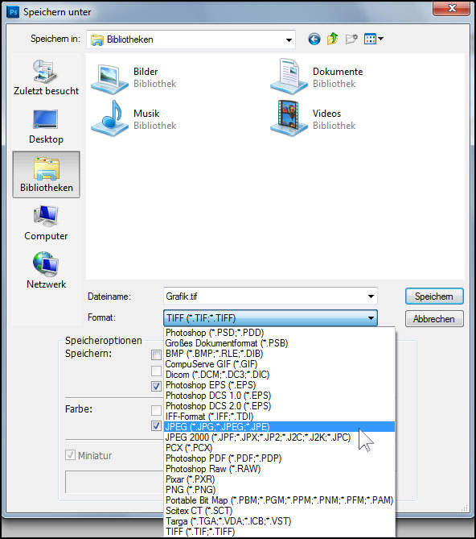Choose Photoshop DCS 1.0 format

pos(279,396)
